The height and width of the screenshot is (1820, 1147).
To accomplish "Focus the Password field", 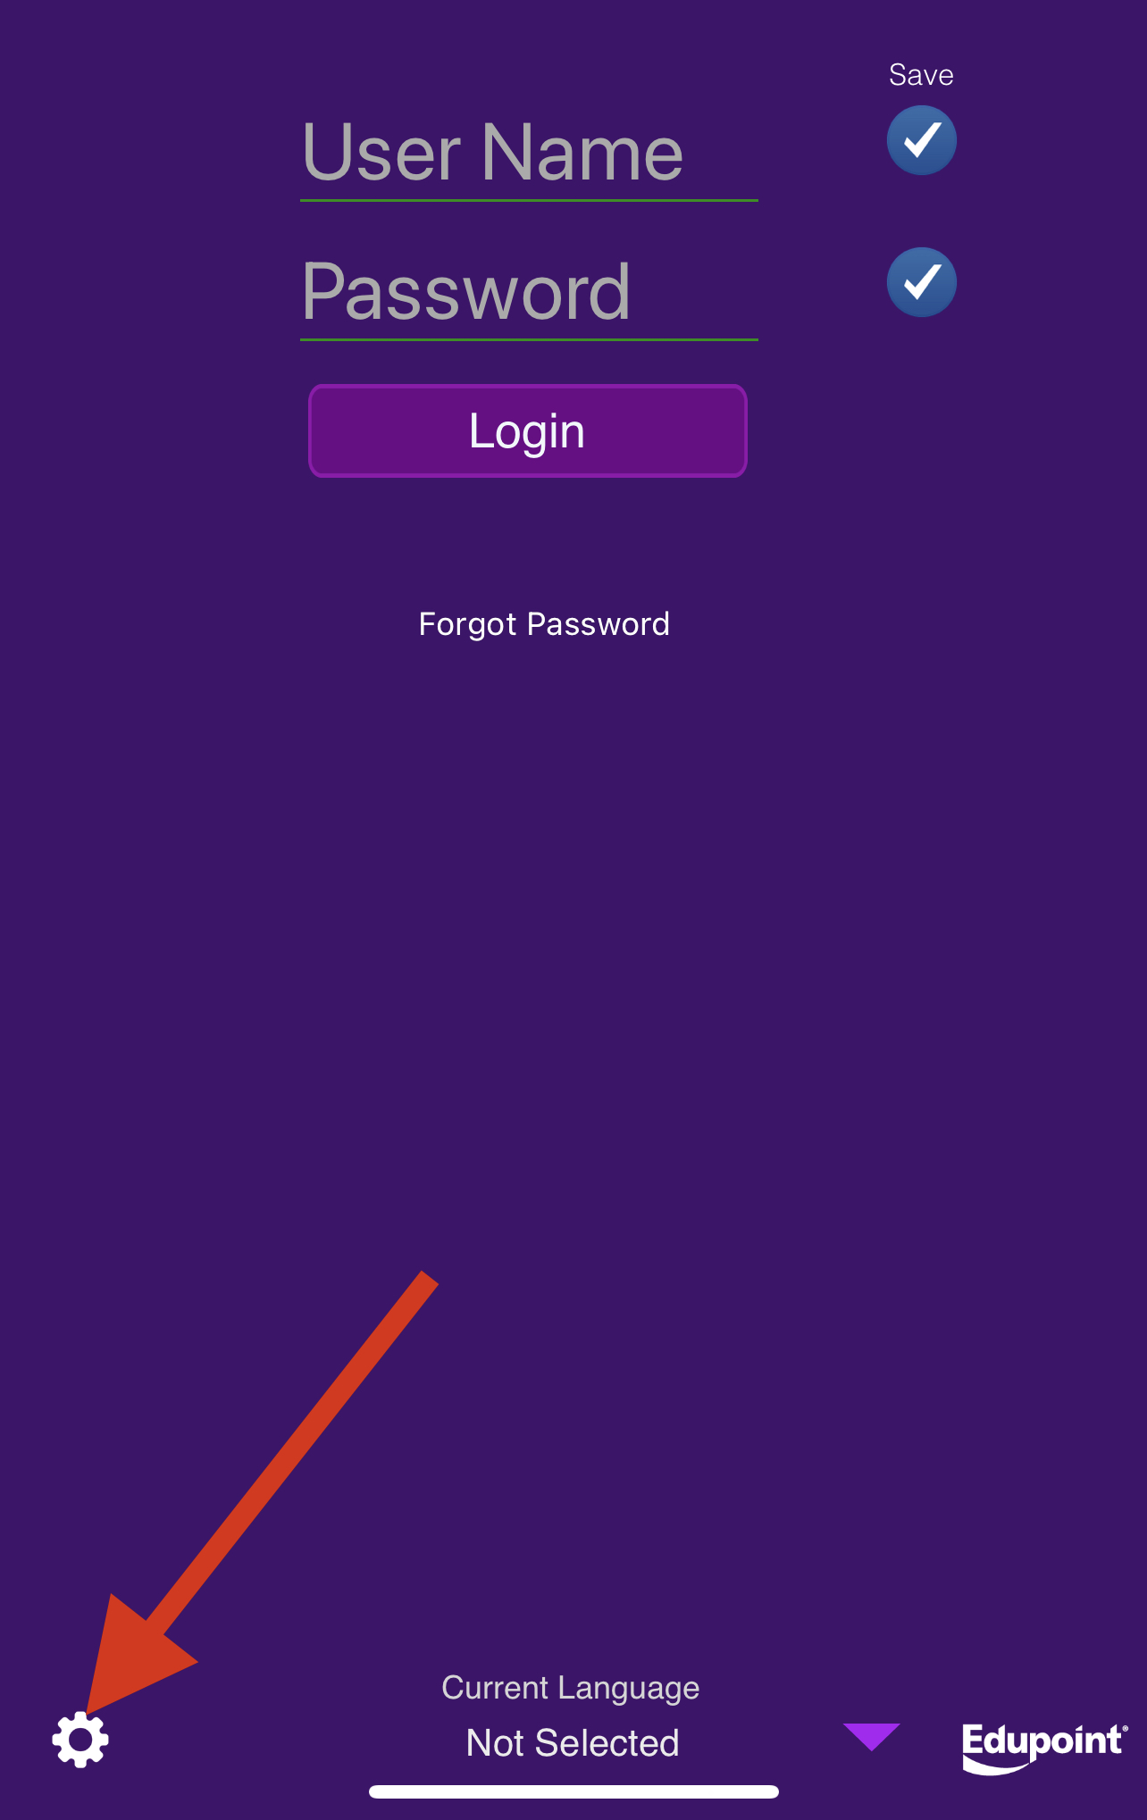I will (529, 293).
